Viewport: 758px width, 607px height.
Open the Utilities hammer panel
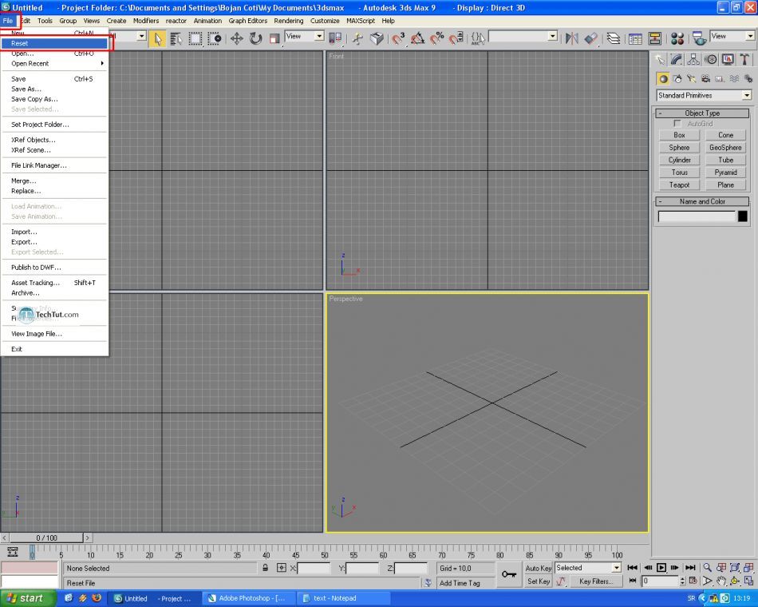pos(745,59)
